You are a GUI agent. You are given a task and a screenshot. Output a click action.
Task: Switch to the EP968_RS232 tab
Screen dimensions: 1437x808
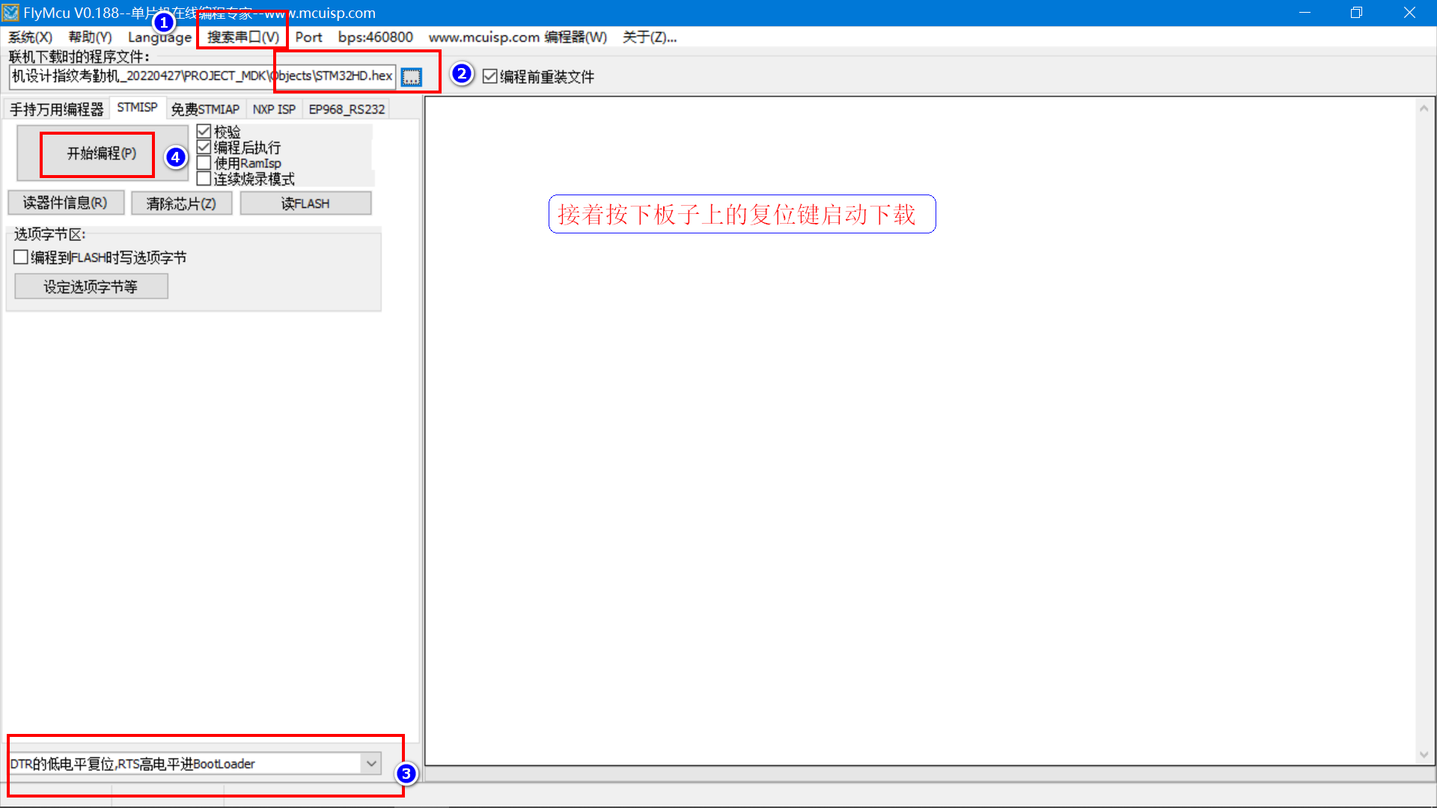[x=347, y=108]
